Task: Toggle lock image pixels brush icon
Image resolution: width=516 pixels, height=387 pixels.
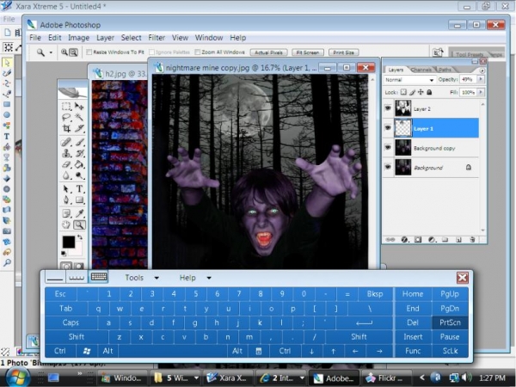Action: point(412,92)
